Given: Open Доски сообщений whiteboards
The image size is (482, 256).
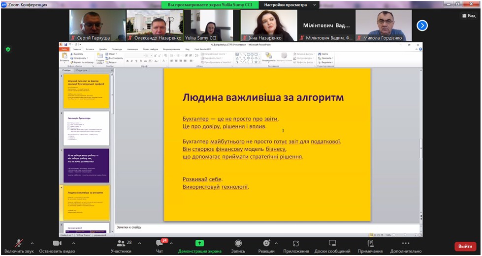Looking at the screenshot, I should point(332,243).
